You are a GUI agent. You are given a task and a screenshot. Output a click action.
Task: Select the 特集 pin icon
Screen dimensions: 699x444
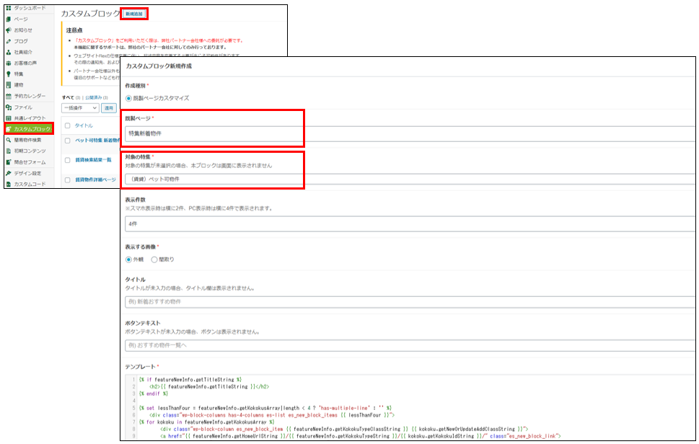8,74
